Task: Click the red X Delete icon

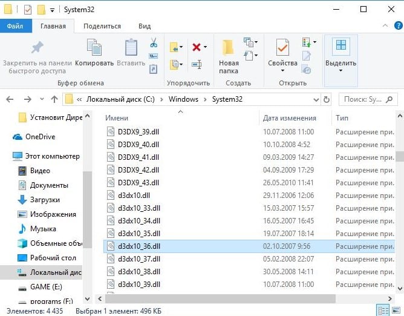Action: 197,47
